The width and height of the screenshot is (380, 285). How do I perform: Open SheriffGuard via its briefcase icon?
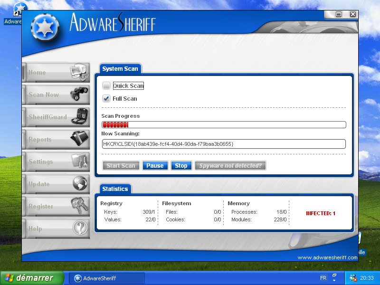pyautogui.click(x=80, y=116)
